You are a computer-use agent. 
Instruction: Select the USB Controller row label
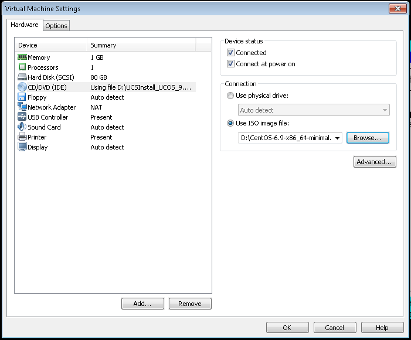(x=48, y=117)
